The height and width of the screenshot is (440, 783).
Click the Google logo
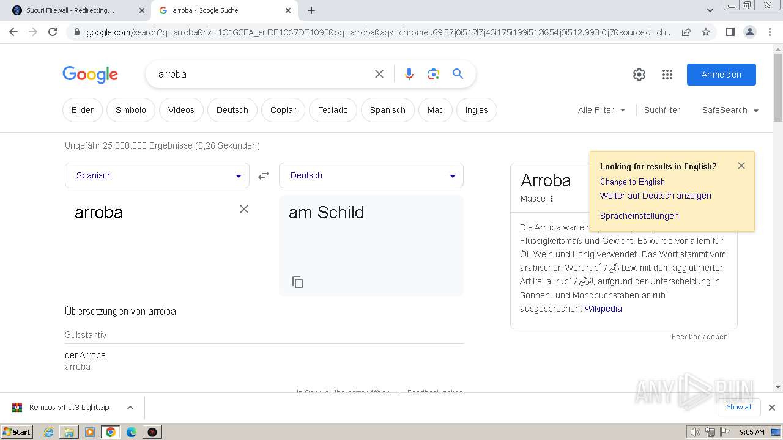click(x=90, y=75)
